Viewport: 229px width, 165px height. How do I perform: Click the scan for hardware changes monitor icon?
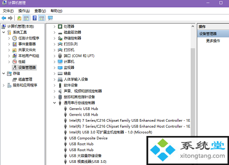pyautogui.click(x=50, y=18)
